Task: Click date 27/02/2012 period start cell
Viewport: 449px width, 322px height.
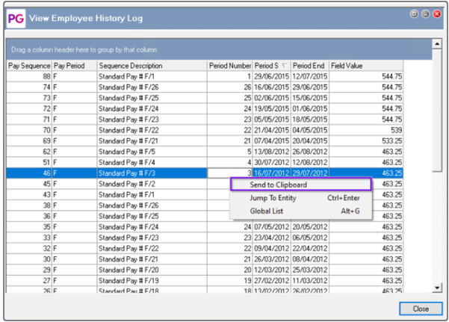Action: pyautogui.click(x=271, y=280)
